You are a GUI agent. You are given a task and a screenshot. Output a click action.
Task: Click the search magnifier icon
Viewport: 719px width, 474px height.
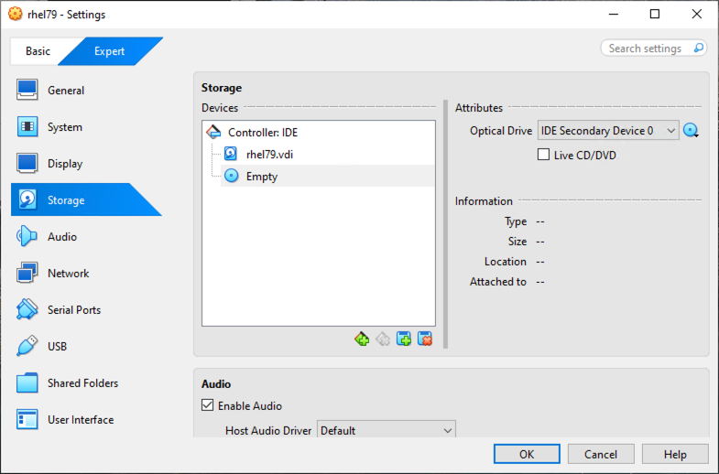pos(698,48)
